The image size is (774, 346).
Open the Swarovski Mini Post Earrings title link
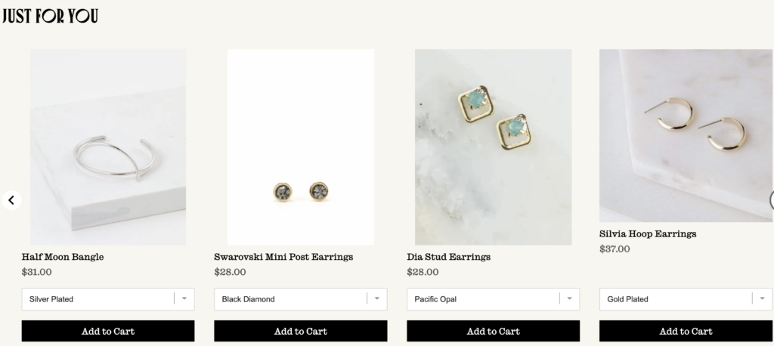tap(283, 257)
